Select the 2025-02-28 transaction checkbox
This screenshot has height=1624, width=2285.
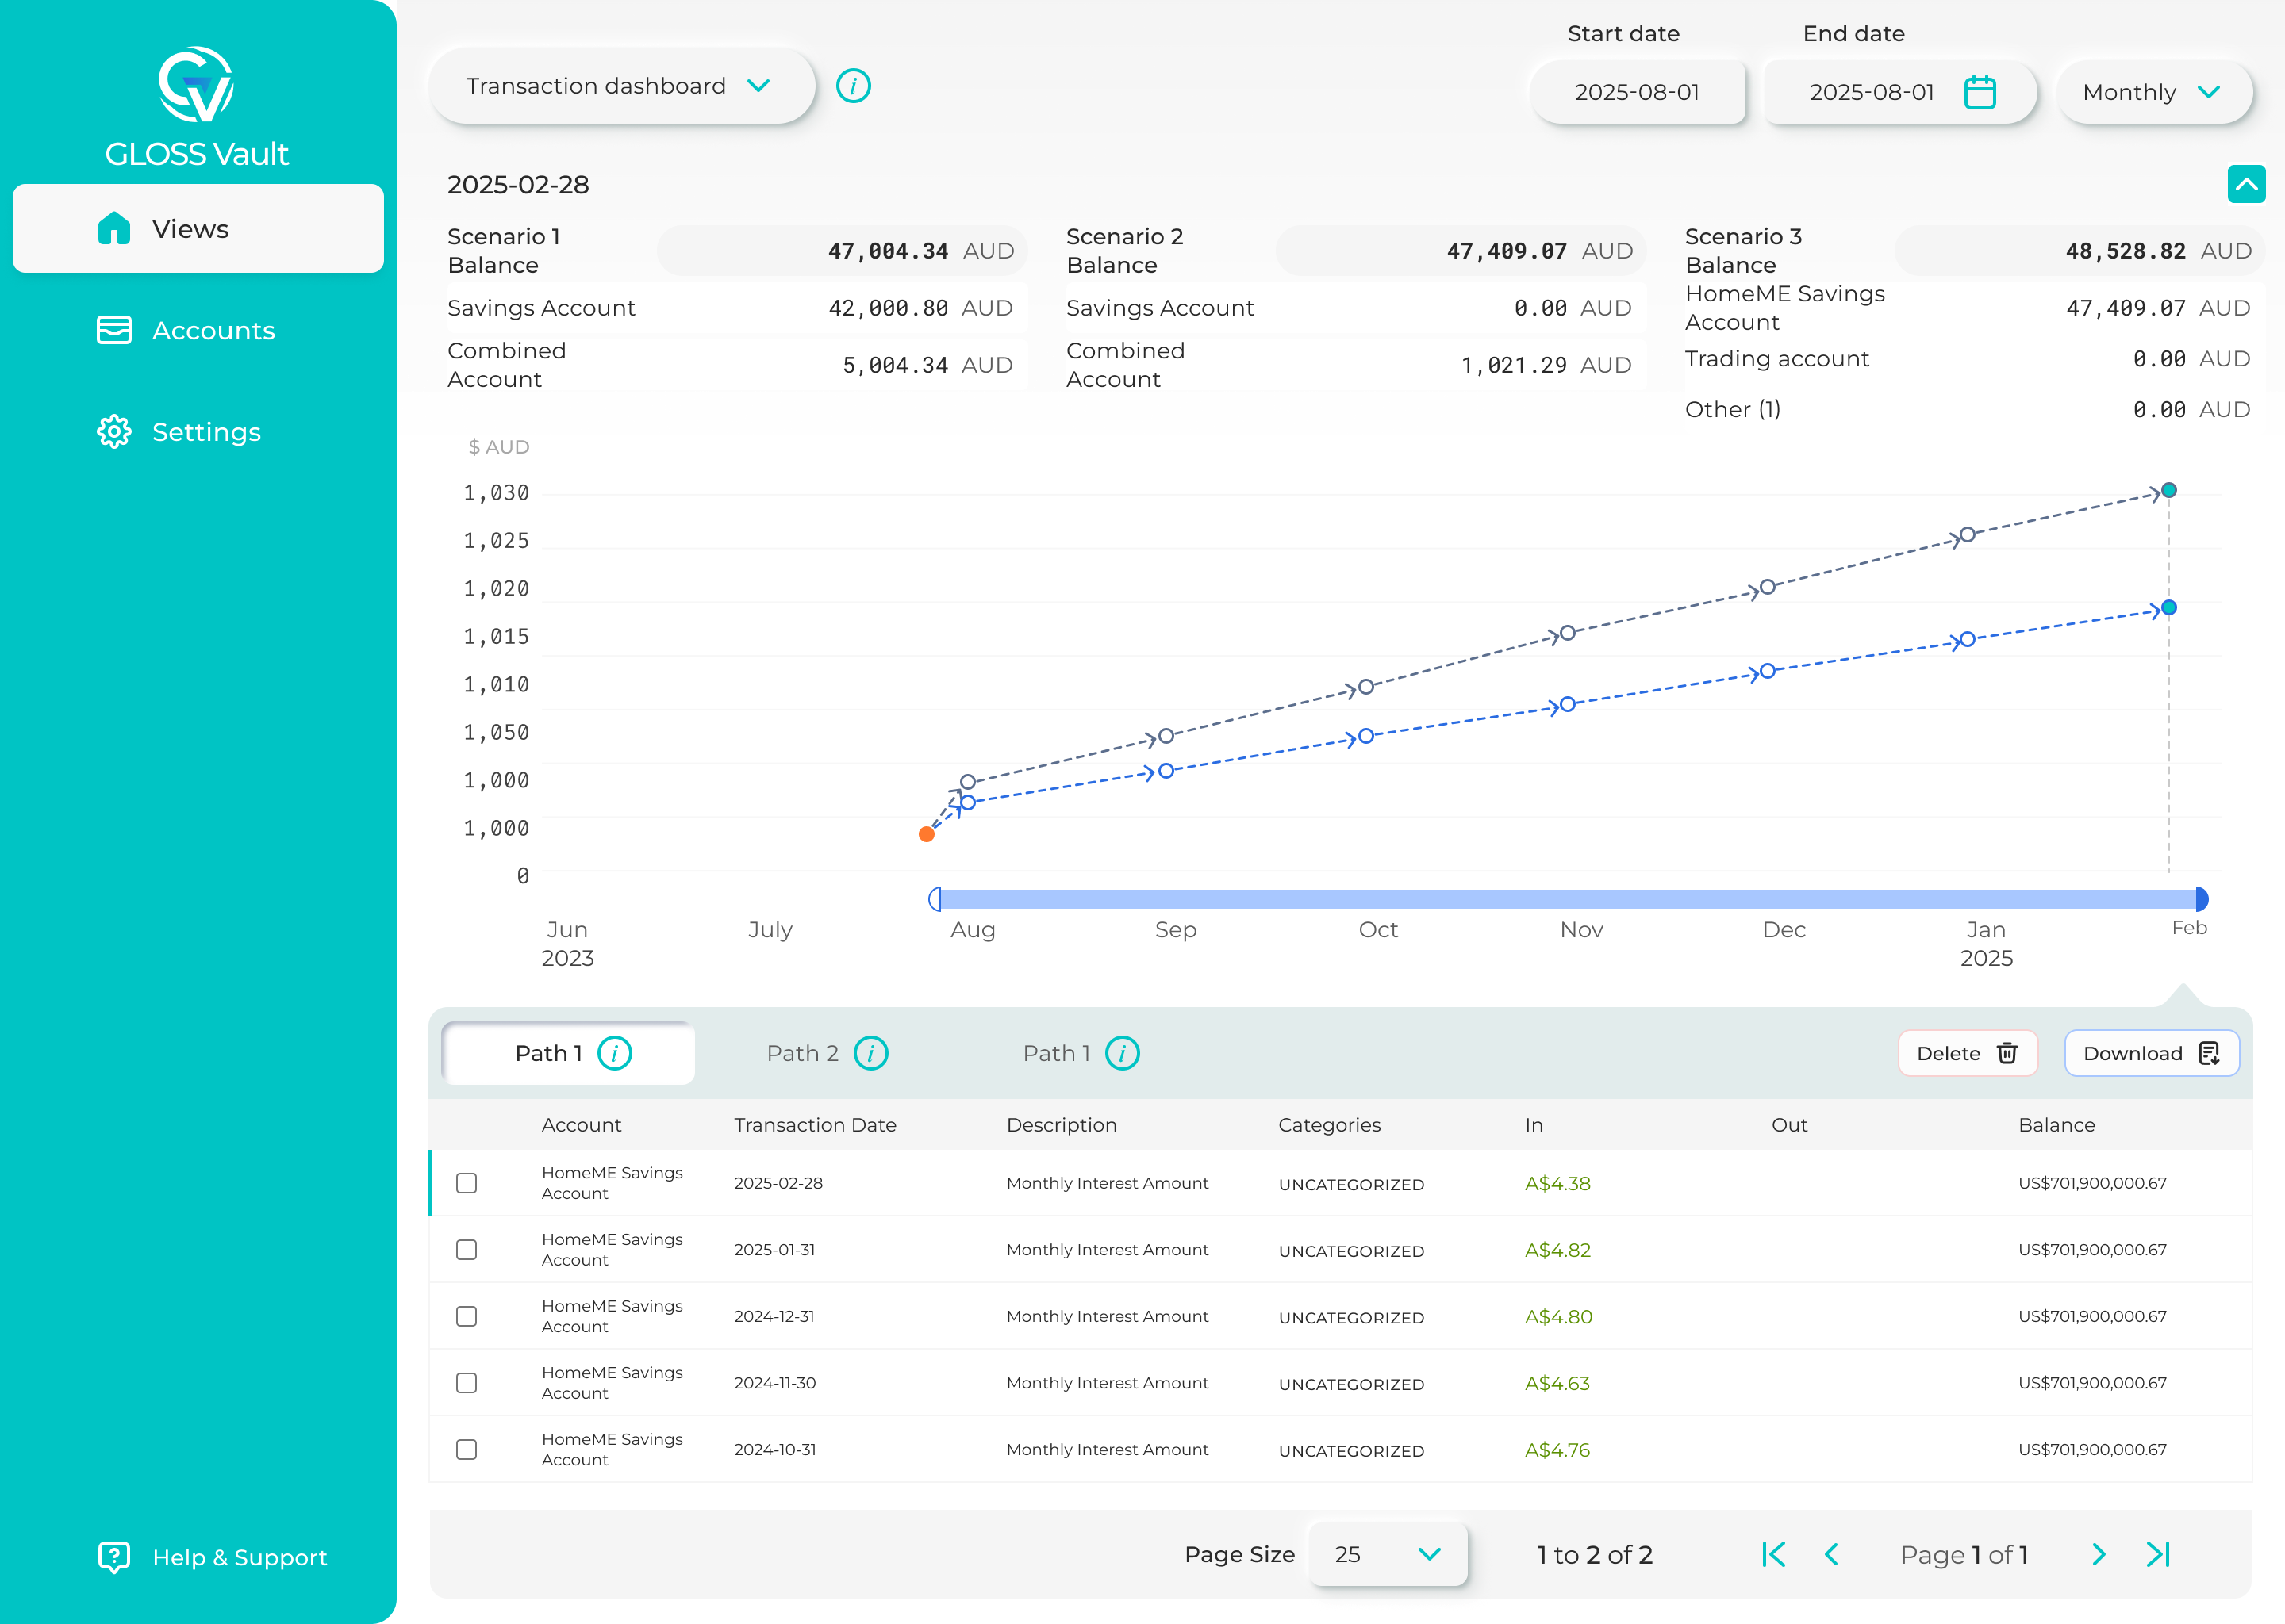click(x=467, y=1183)
